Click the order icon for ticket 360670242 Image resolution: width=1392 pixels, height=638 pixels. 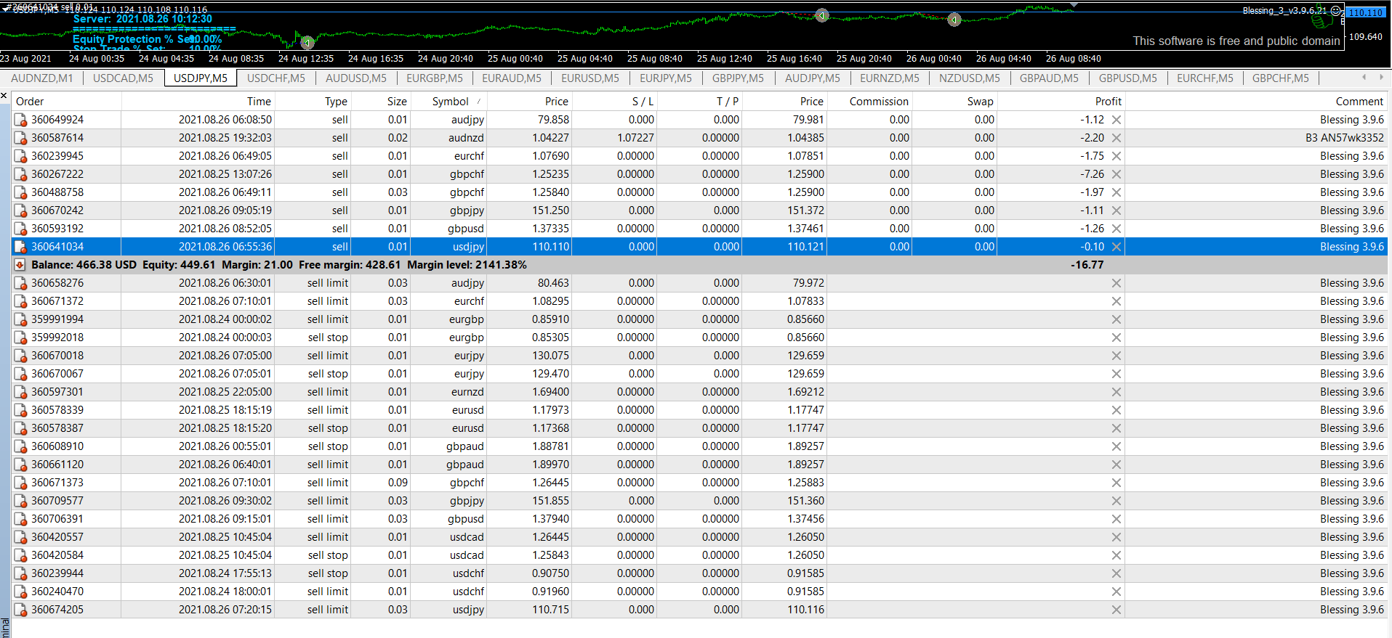coord(20,210)
